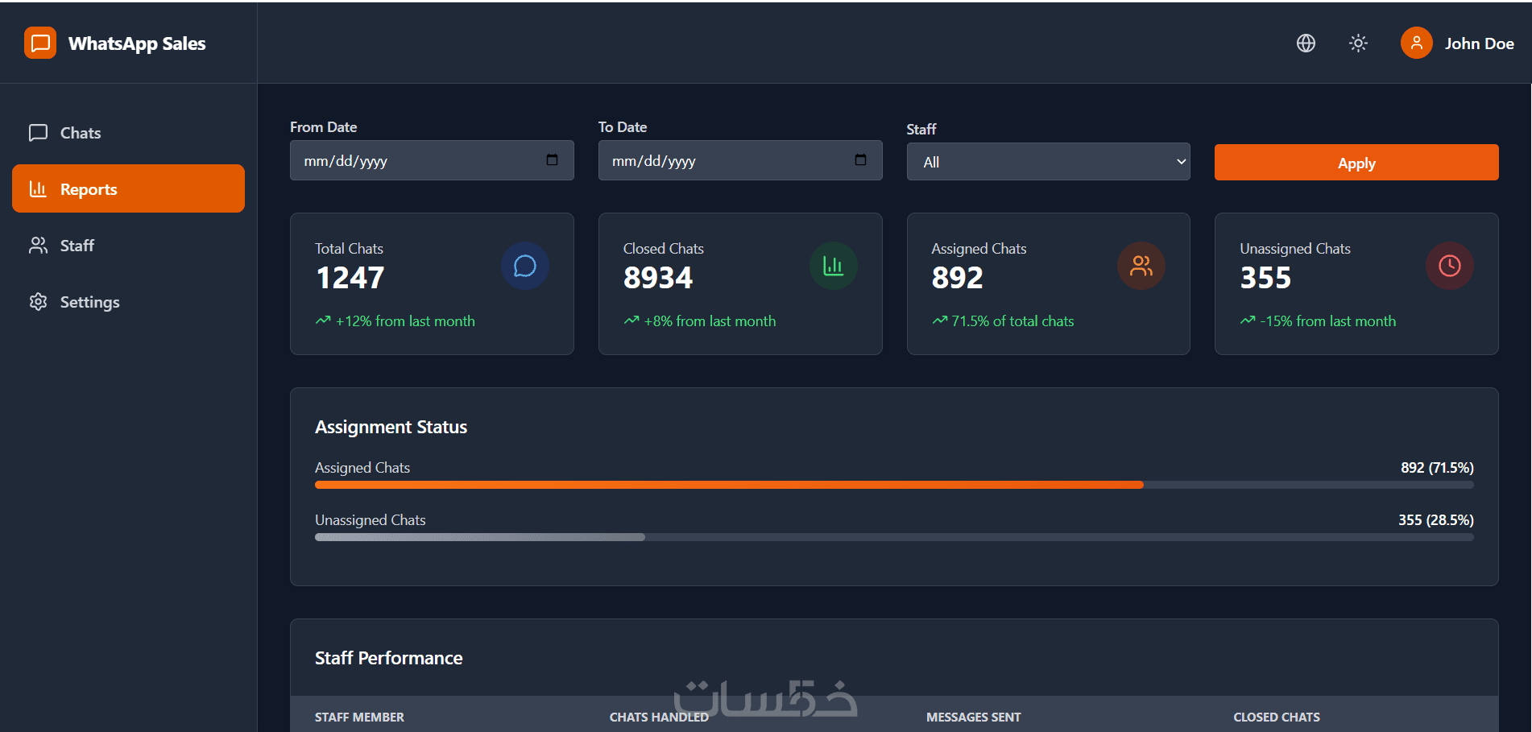Select Reports in the sidebar

(128, 188)
